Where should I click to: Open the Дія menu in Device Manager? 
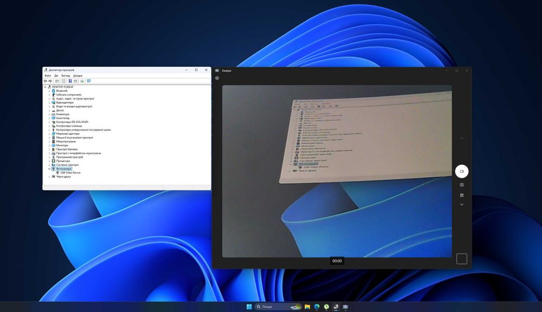click(56, 76)
